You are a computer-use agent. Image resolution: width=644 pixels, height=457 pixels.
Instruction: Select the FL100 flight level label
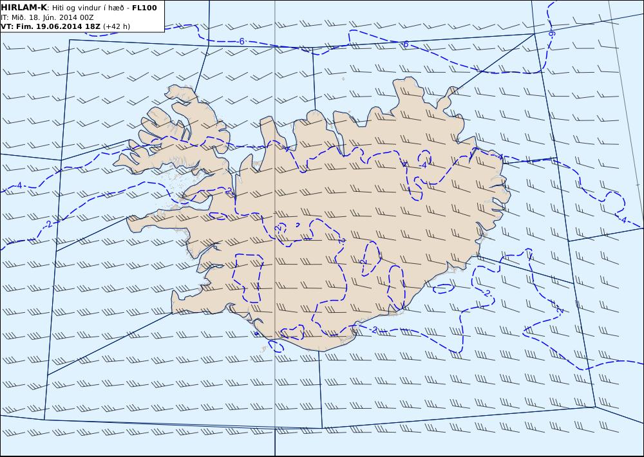pos(144,8)
